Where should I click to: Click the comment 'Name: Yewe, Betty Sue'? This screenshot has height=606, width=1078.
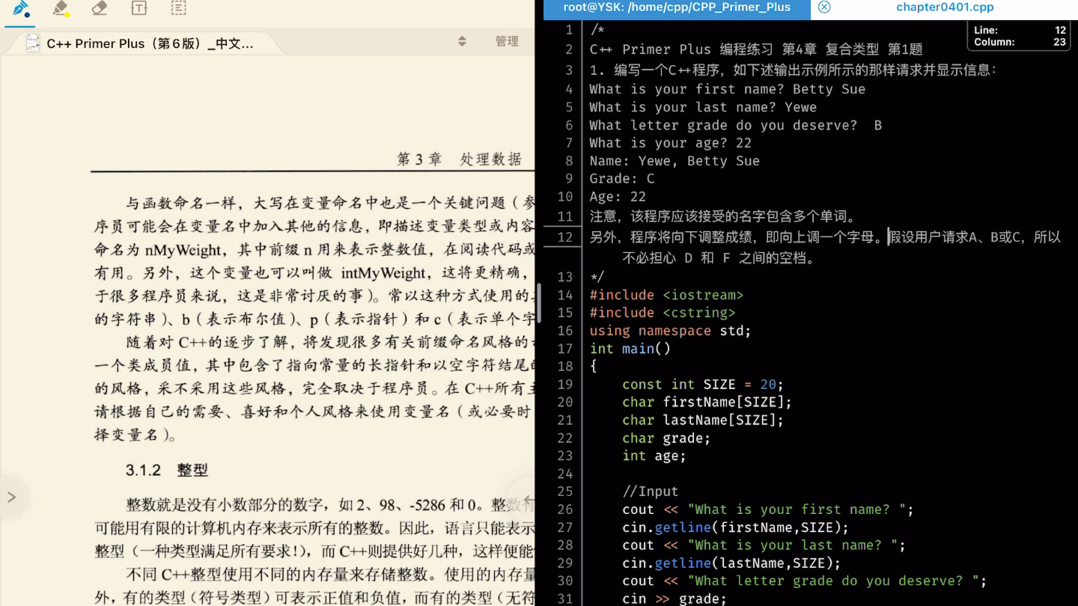click(x=674, y=161)
